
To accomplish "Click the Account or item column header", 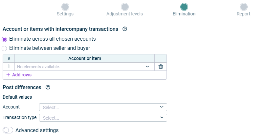I will pyautogui.click(x=84, y=58).
